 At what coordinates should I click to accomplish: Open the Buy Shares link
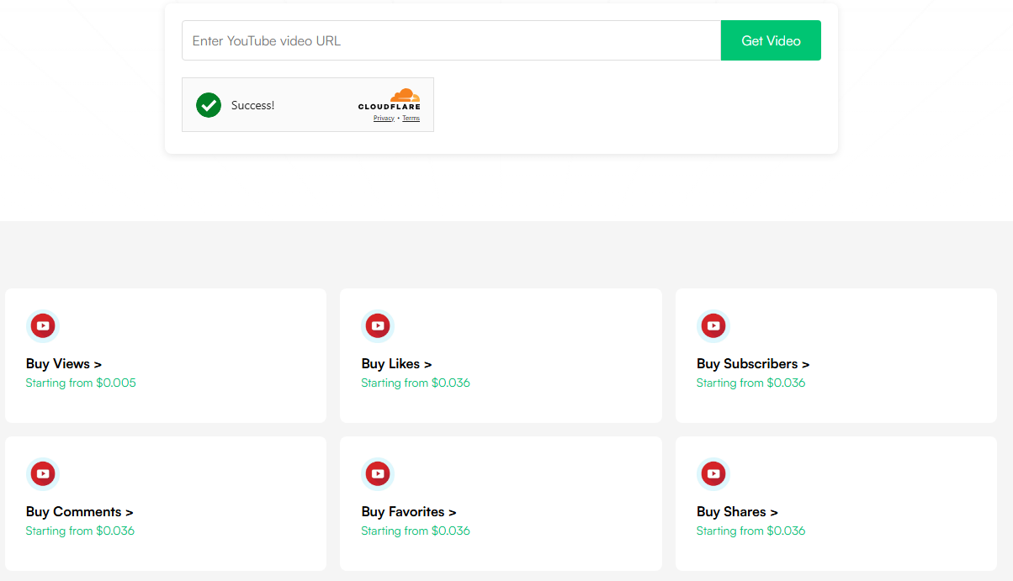[x=737, y=512]
